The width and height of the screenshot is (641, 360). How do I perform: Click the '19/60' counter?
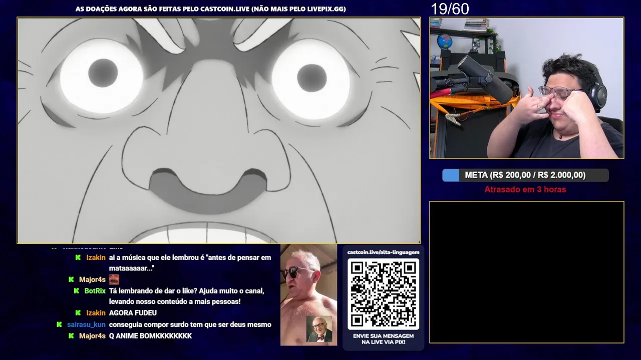450,9
